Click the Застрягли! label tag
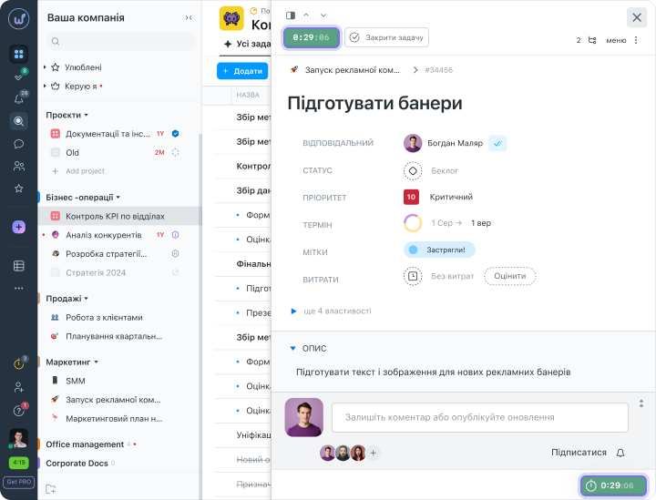 (439, 250)
